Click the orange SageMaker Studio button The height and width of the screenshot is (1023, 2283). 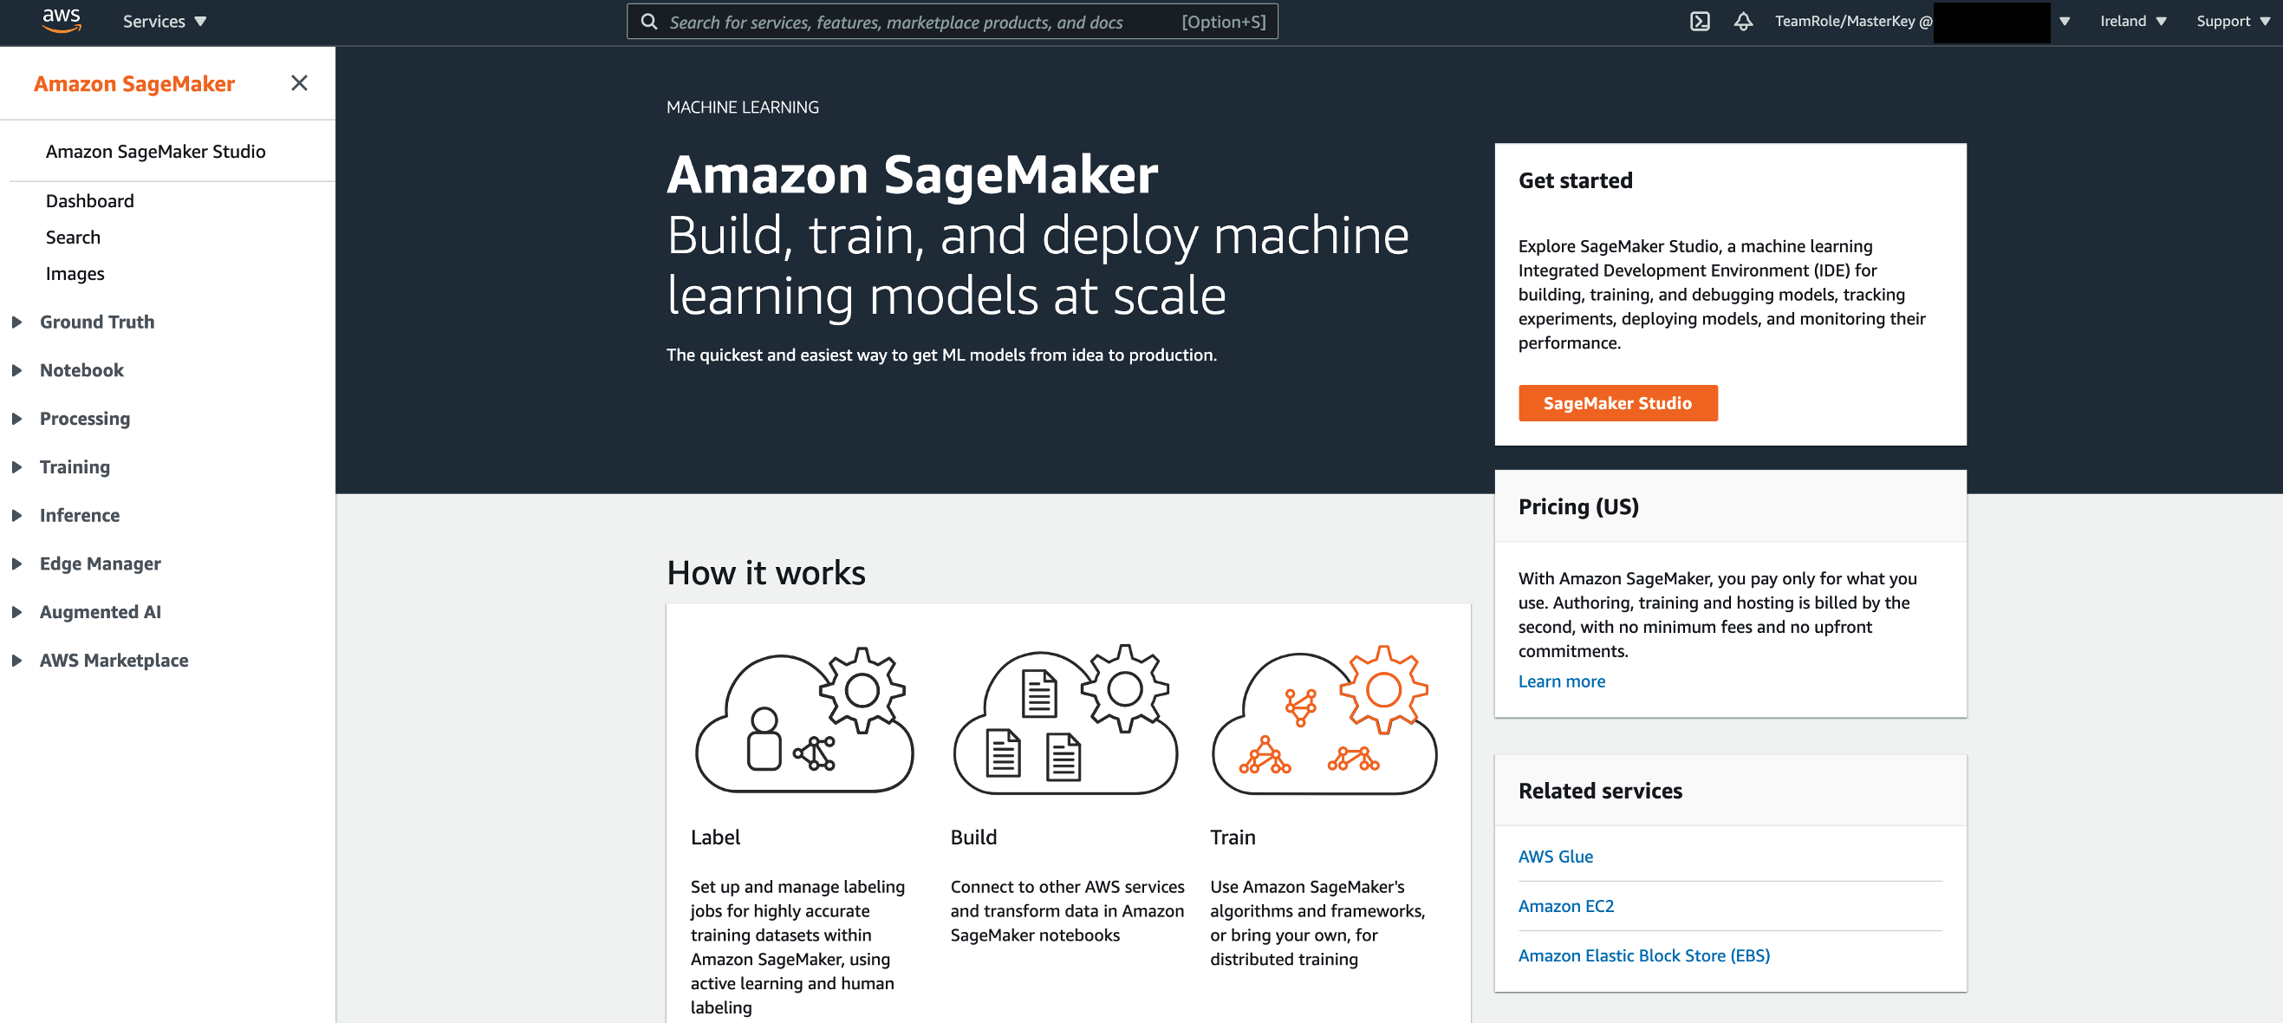pyautogui.click(x=1617, y=402)
